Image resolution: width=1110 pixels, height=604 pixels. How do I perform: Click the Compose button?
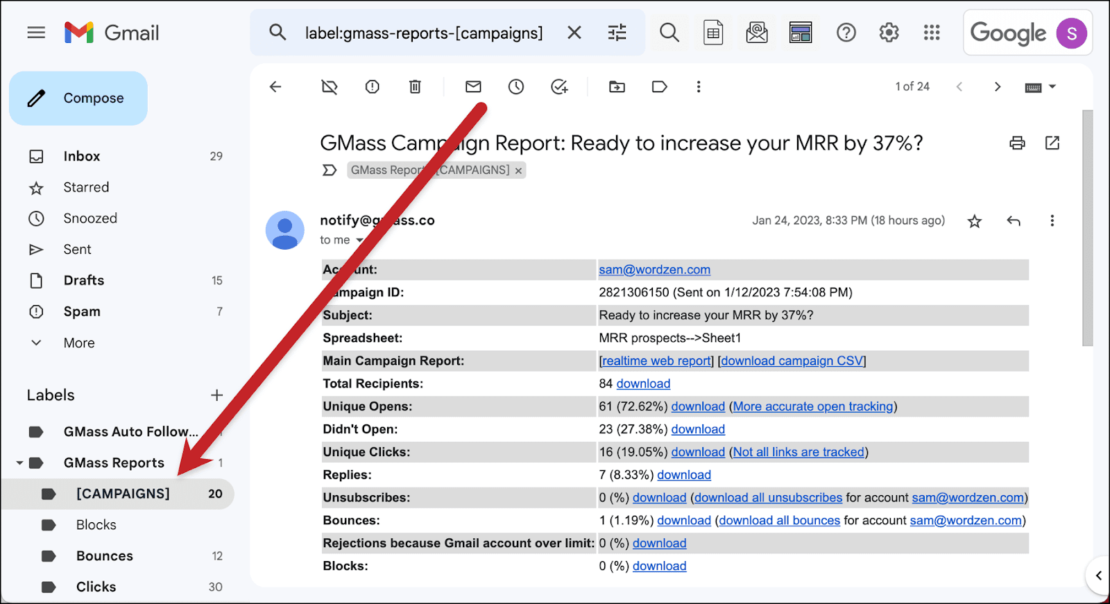78,98
